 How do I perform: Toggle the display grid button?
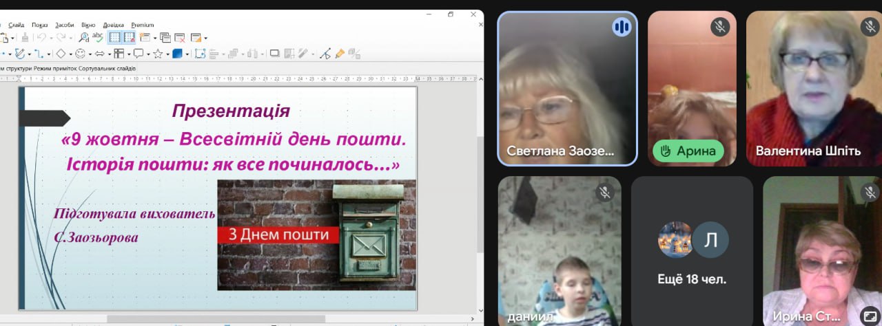click(114, 38)
